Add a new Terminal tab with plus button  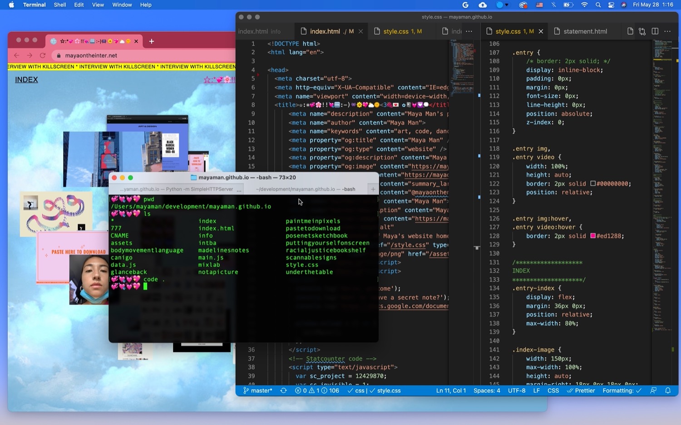click(373, 189)
